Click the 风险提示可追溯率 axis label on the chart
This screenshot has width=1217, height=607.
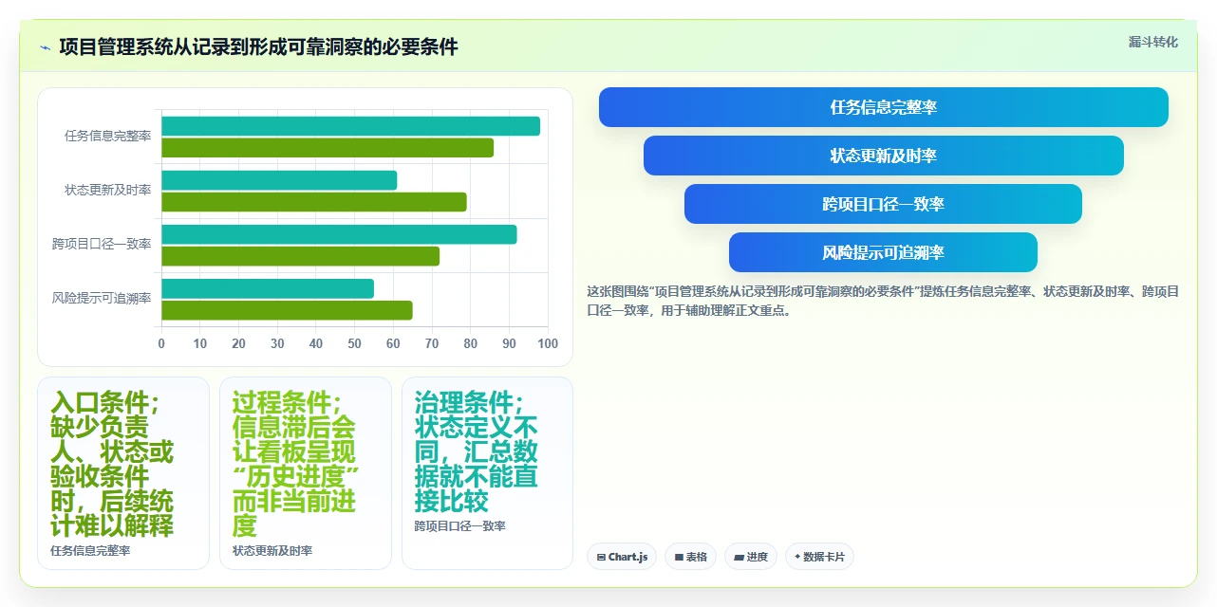(x=102, y=298)
